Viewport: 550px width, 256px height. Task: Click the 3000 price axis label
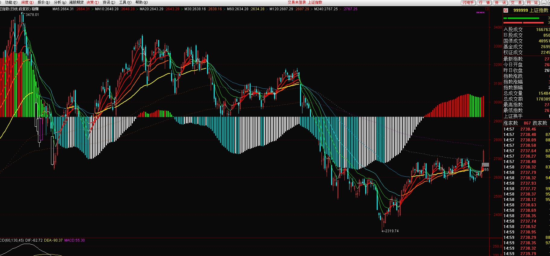coord(497,102)
